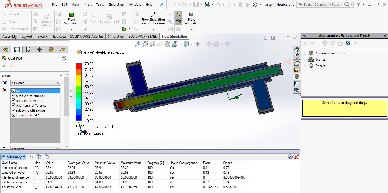Click the Previous View icon

[x=153, y=44]
